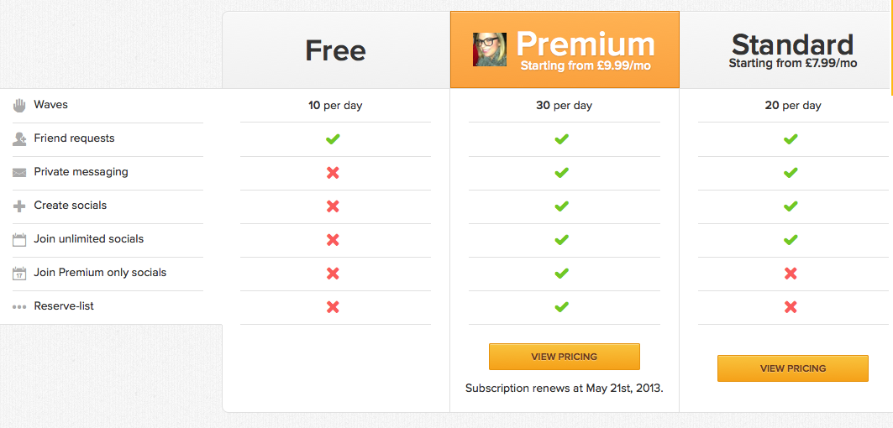The width and height of the screenshot is (893, 428).
Task: Select the Free plan column header
Action: pyautogui.click(x=335, y=51)
